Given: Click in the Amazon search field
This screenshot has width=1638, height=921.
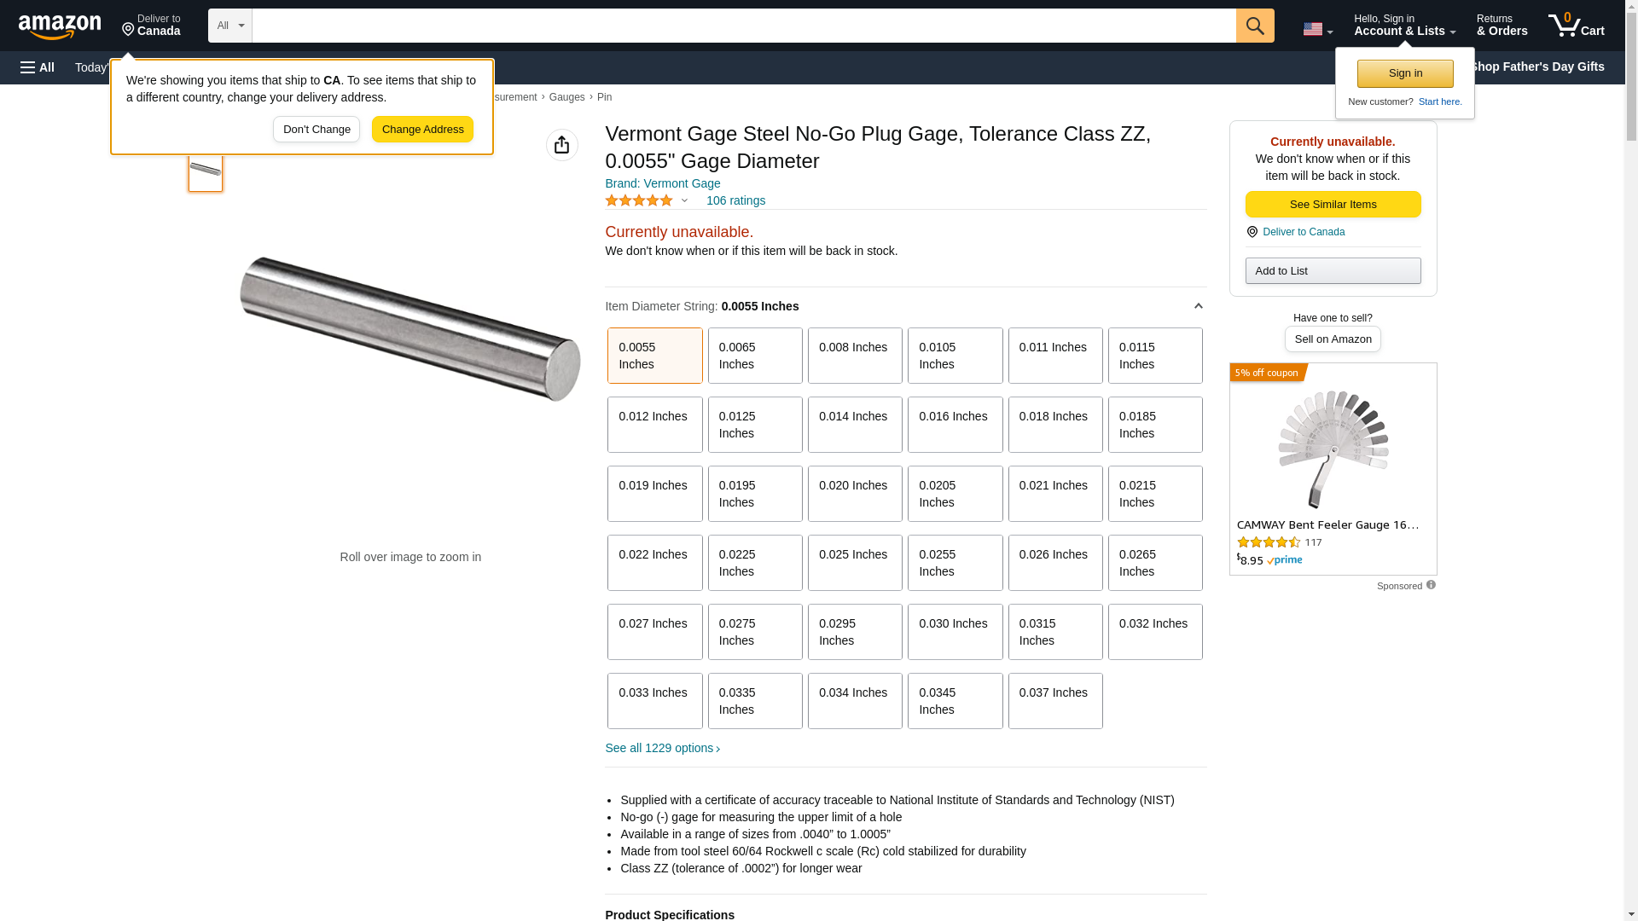Looking at the screenshot, I should (743, 26).
